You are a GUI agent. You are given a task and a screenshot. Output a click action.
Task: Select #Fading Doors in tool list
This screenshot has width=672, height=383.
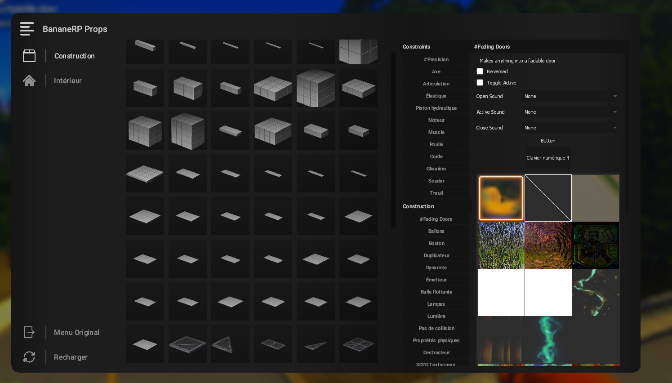click(x=436, y=219)
